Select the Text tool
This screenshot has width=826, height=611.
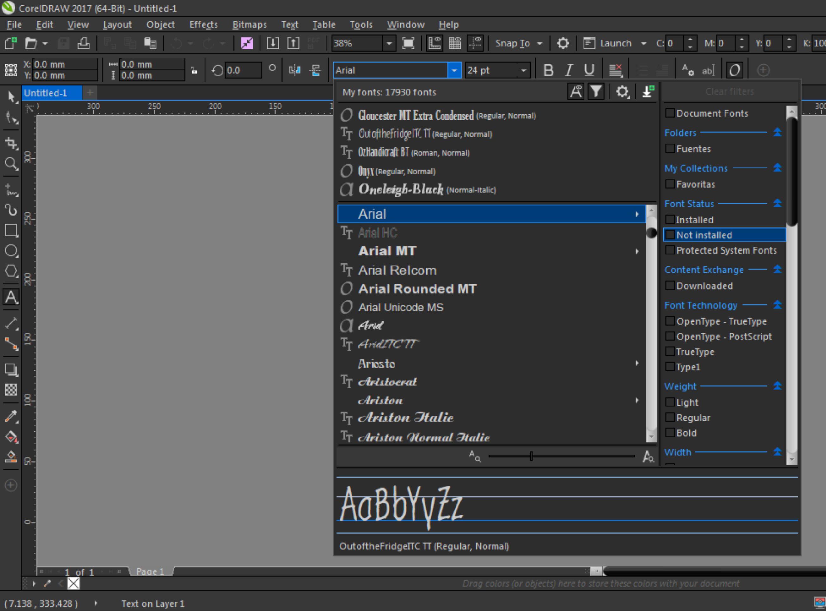(11, 297)
